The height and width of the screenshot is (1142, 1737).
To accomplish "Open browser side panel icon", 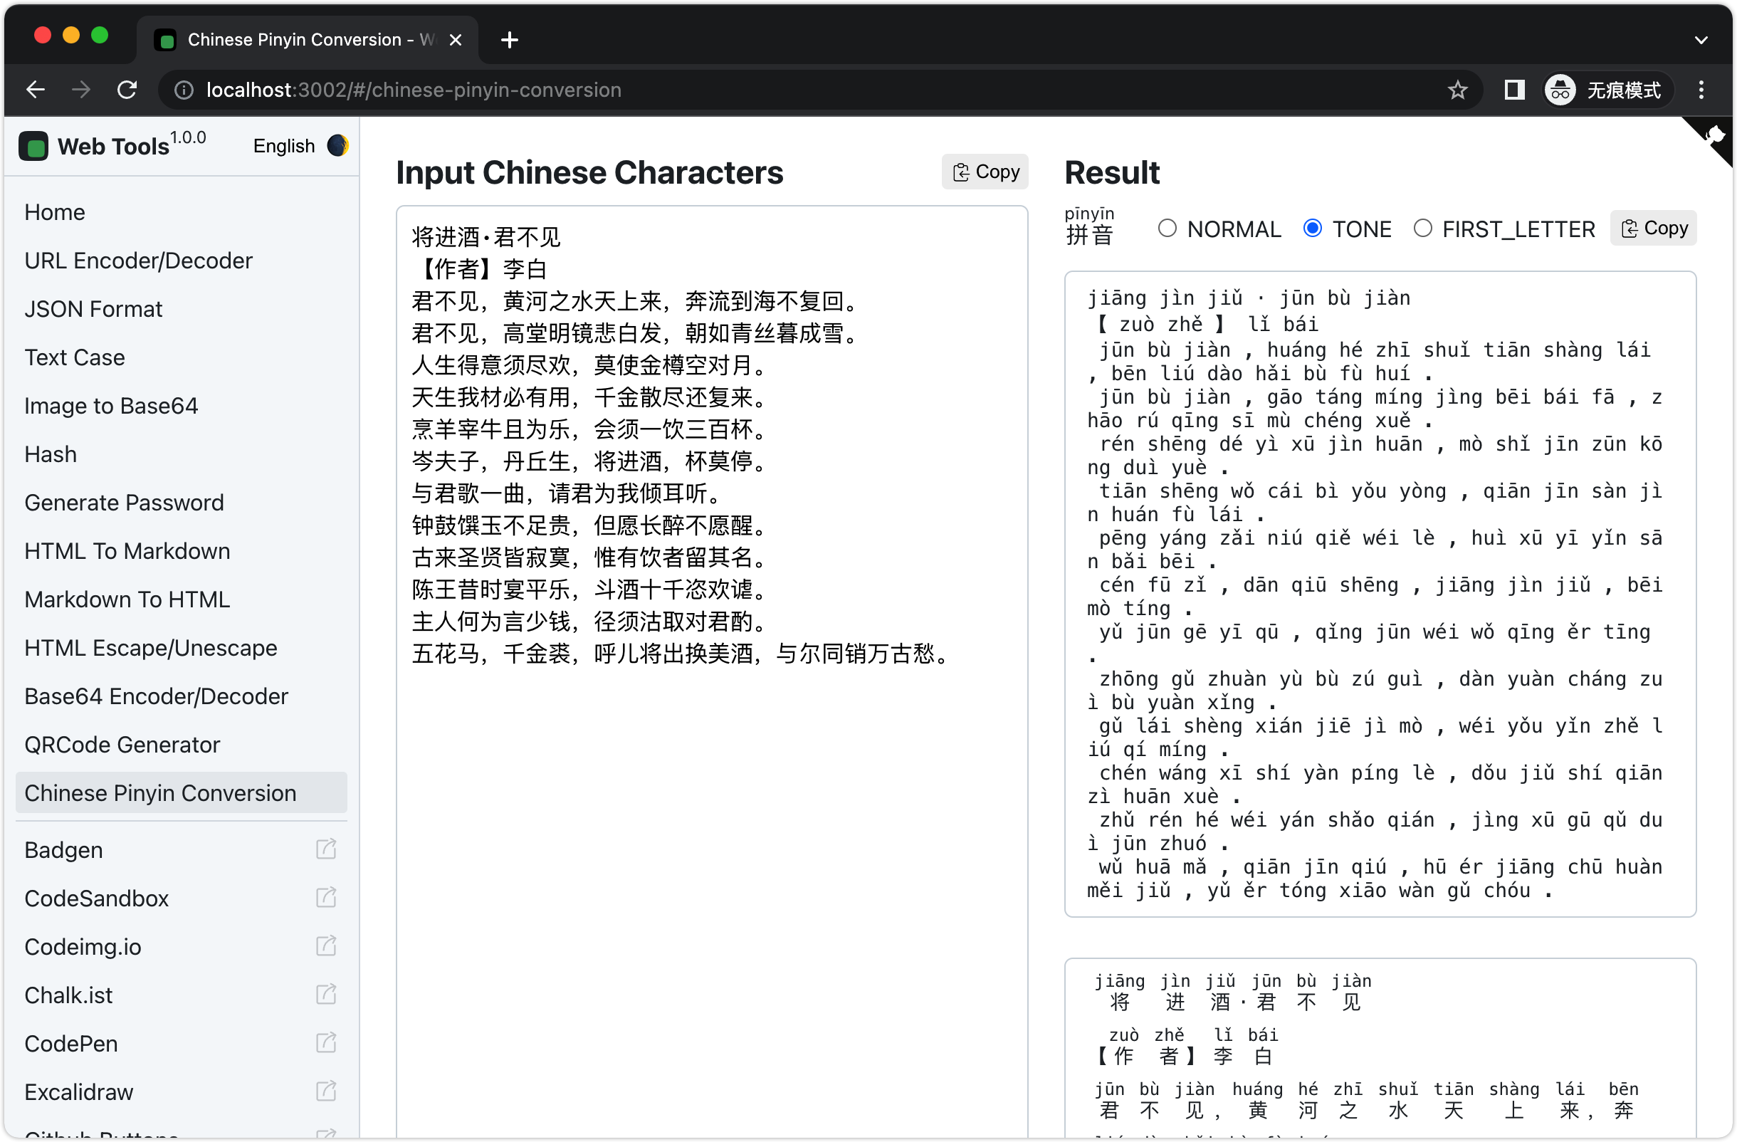I will [1514, 90].
